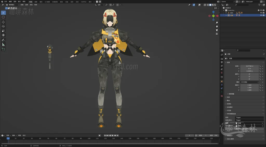The width and height of the screenshot is (266, 147).
Task: Select the Rotate tool
Action: [x=3, y=26]
